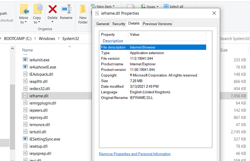Click the icon next to ie4ushowIE.exe
Screen dimensions: 250x161
tap(25, 67)
